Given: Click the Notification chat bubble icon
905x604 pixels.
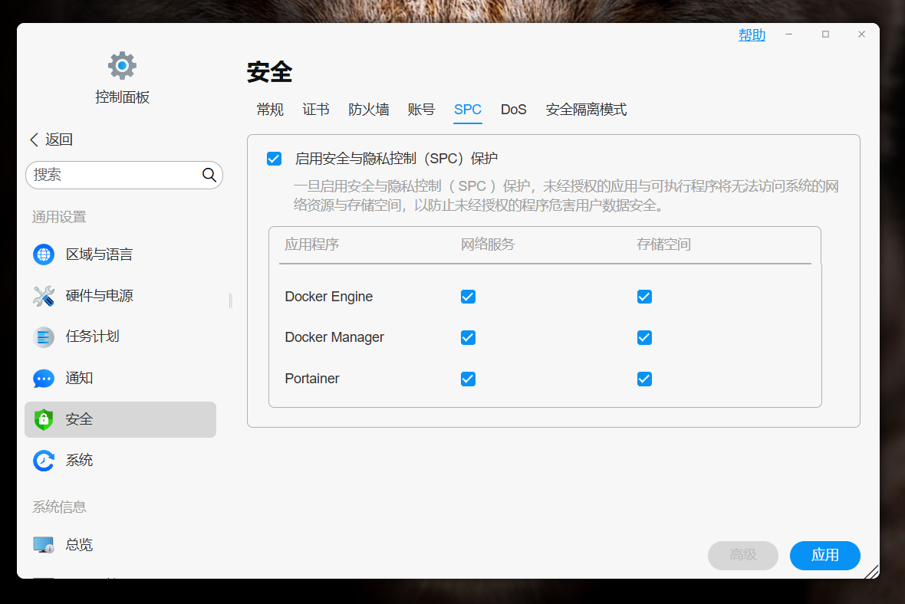Looking at the screenshot, I should [x=44, y=379].
